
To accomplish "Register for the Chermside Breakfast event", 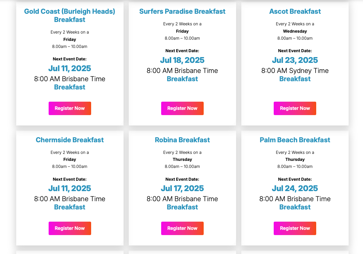I will pos(70,228).
